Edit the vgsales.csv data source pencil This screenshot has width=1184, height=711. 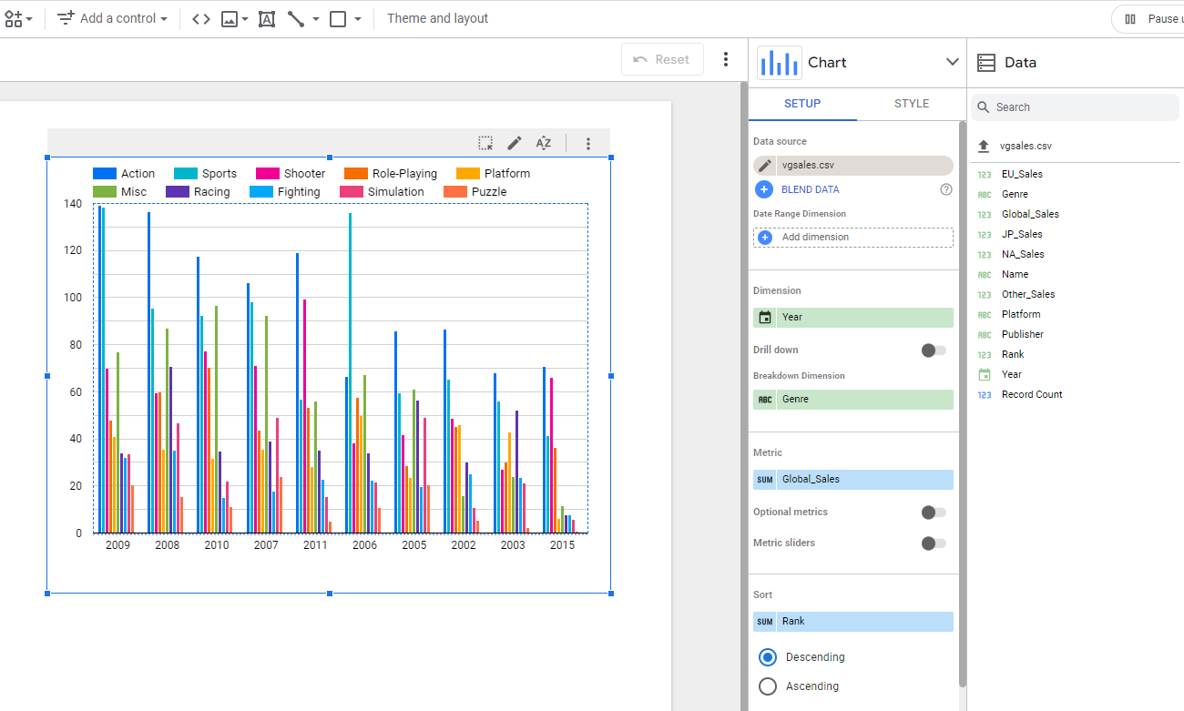(764, 166)
